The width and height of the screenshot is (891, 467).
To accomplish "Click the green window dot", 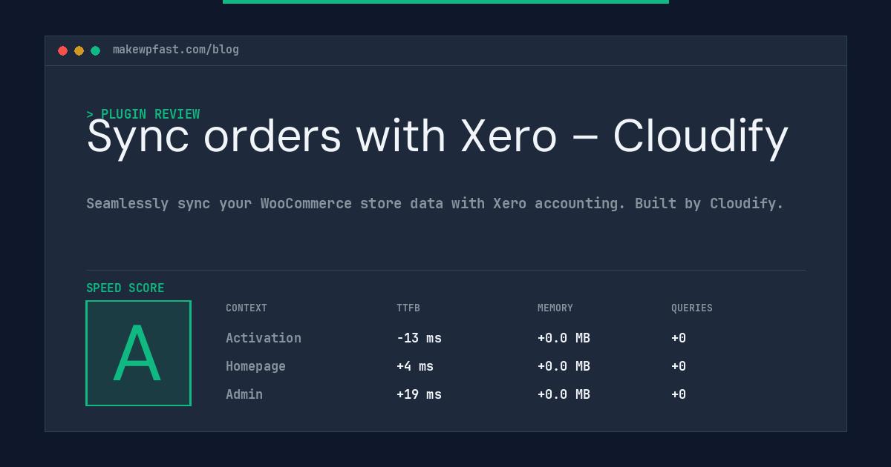I will (95, 50).
